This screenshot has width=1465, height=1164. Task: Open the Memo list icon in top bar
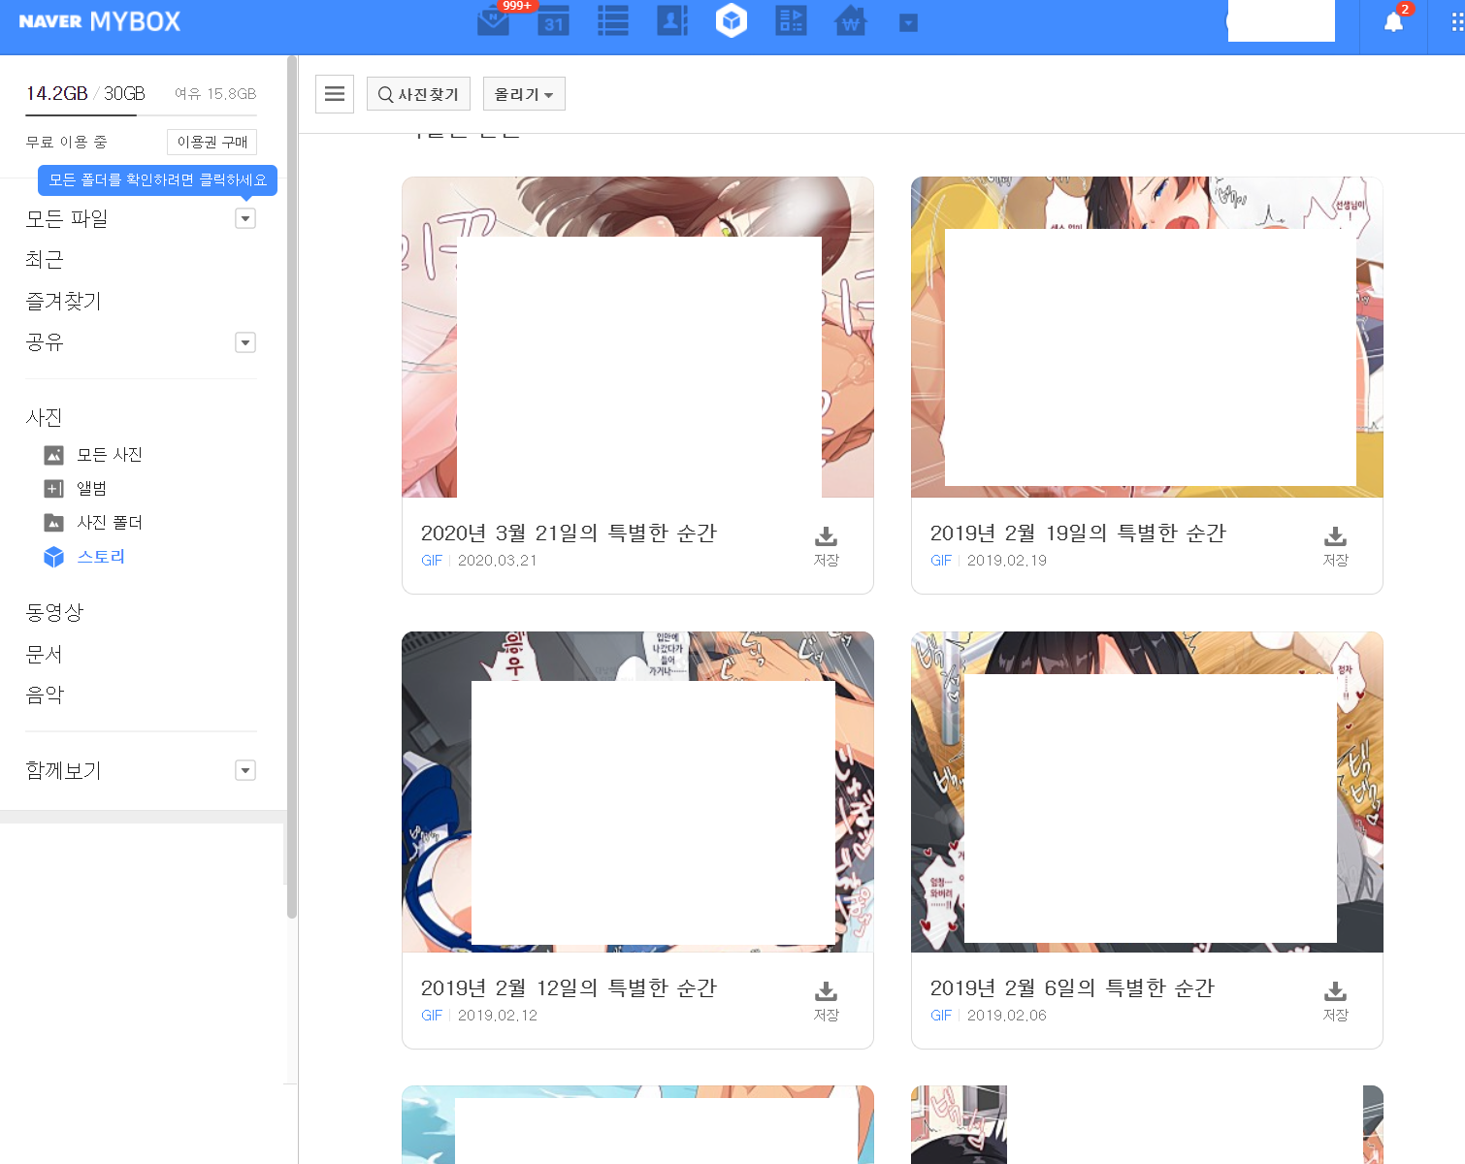612,21
